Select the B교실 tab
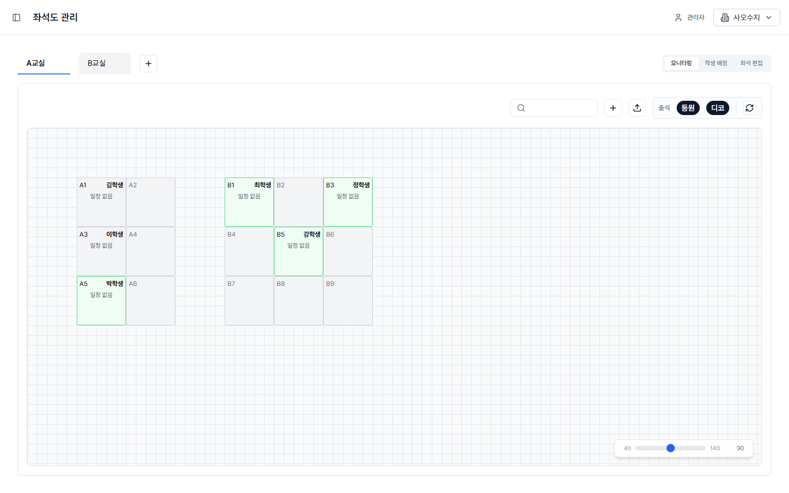789x493 pixels. tap(105, 64)
